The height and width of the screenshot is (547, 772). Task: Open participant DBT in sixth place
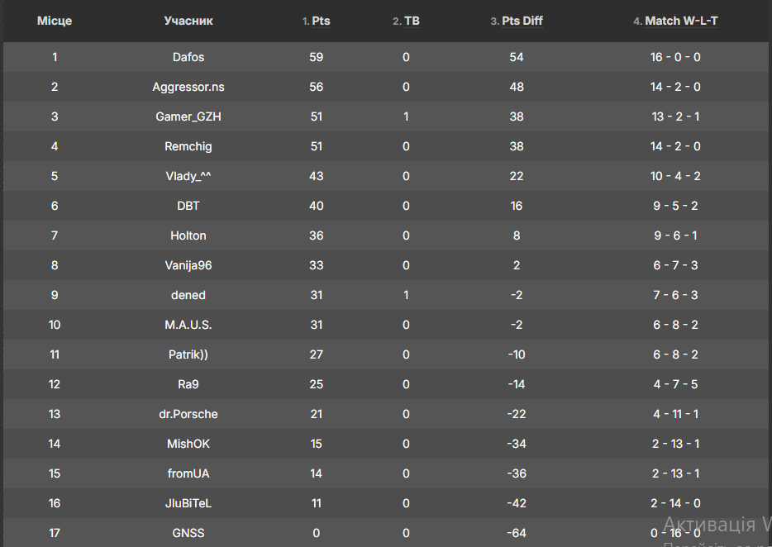[188, 206]
